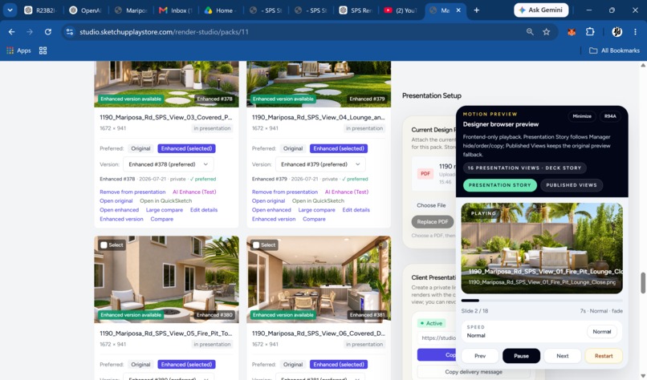Advance to the next slide with Next
Image resolution: width=647 pixels, height=380 pixels.
563,356
